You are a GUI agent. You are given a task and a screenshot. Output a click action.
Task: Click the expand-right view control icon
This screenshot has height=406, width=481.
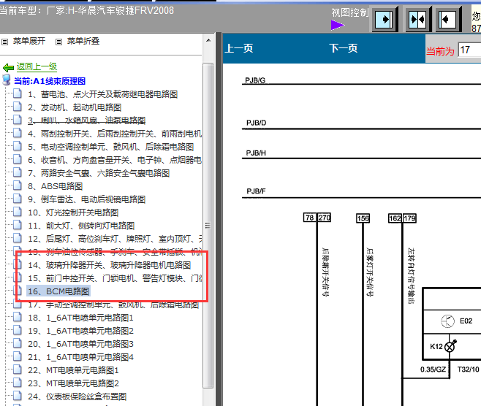coord(385,20)
